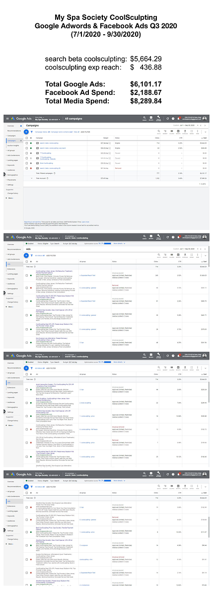Click the Search magnifier icon in All campaigns header
The height and width of the screenshot is (596, 213).
[x=144, y=118]
